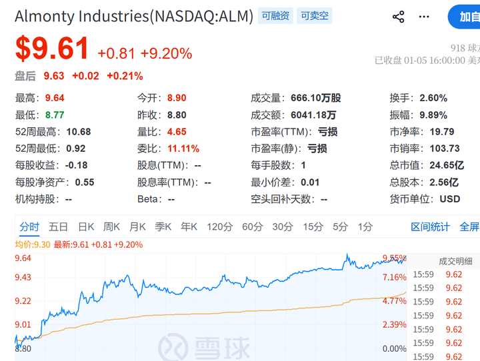Click the blue intraday price line peak
480x361 pixels.
pyautogui.click(x=347, y=254)
